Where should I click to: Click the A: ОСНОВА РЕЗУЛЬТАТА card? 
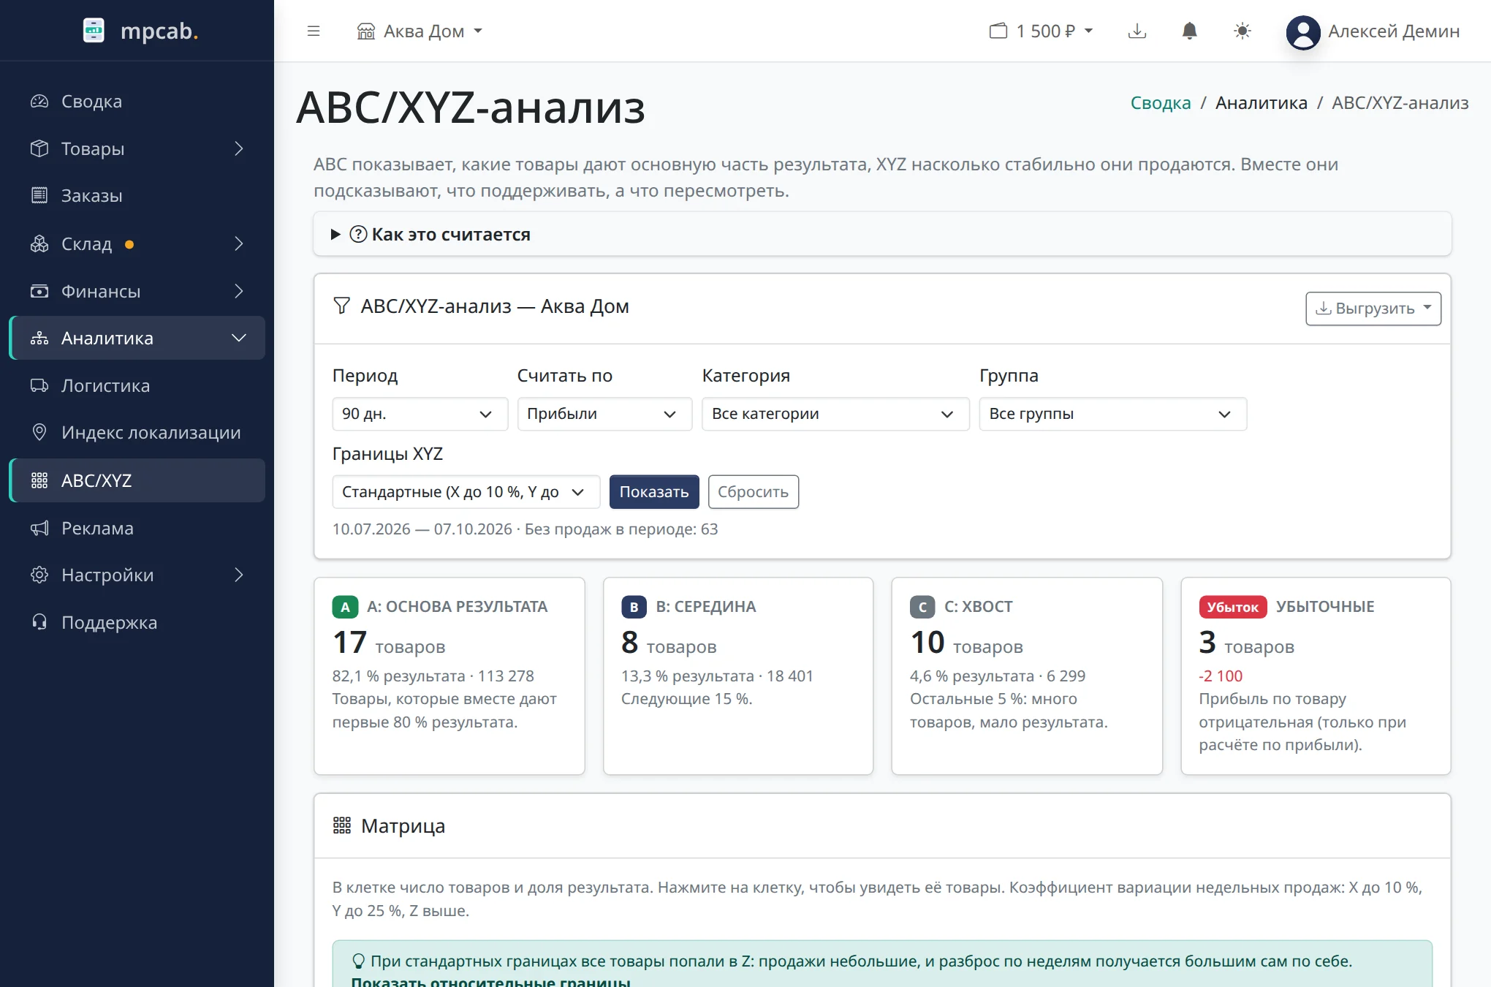point(449,676)
